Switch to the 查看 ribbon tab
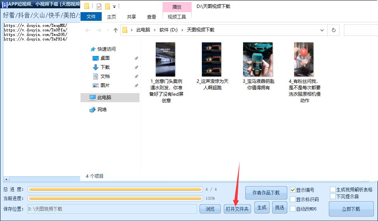The height and width of the screenshot is (221, 378). pyautogui.click(x=151, y=17)
